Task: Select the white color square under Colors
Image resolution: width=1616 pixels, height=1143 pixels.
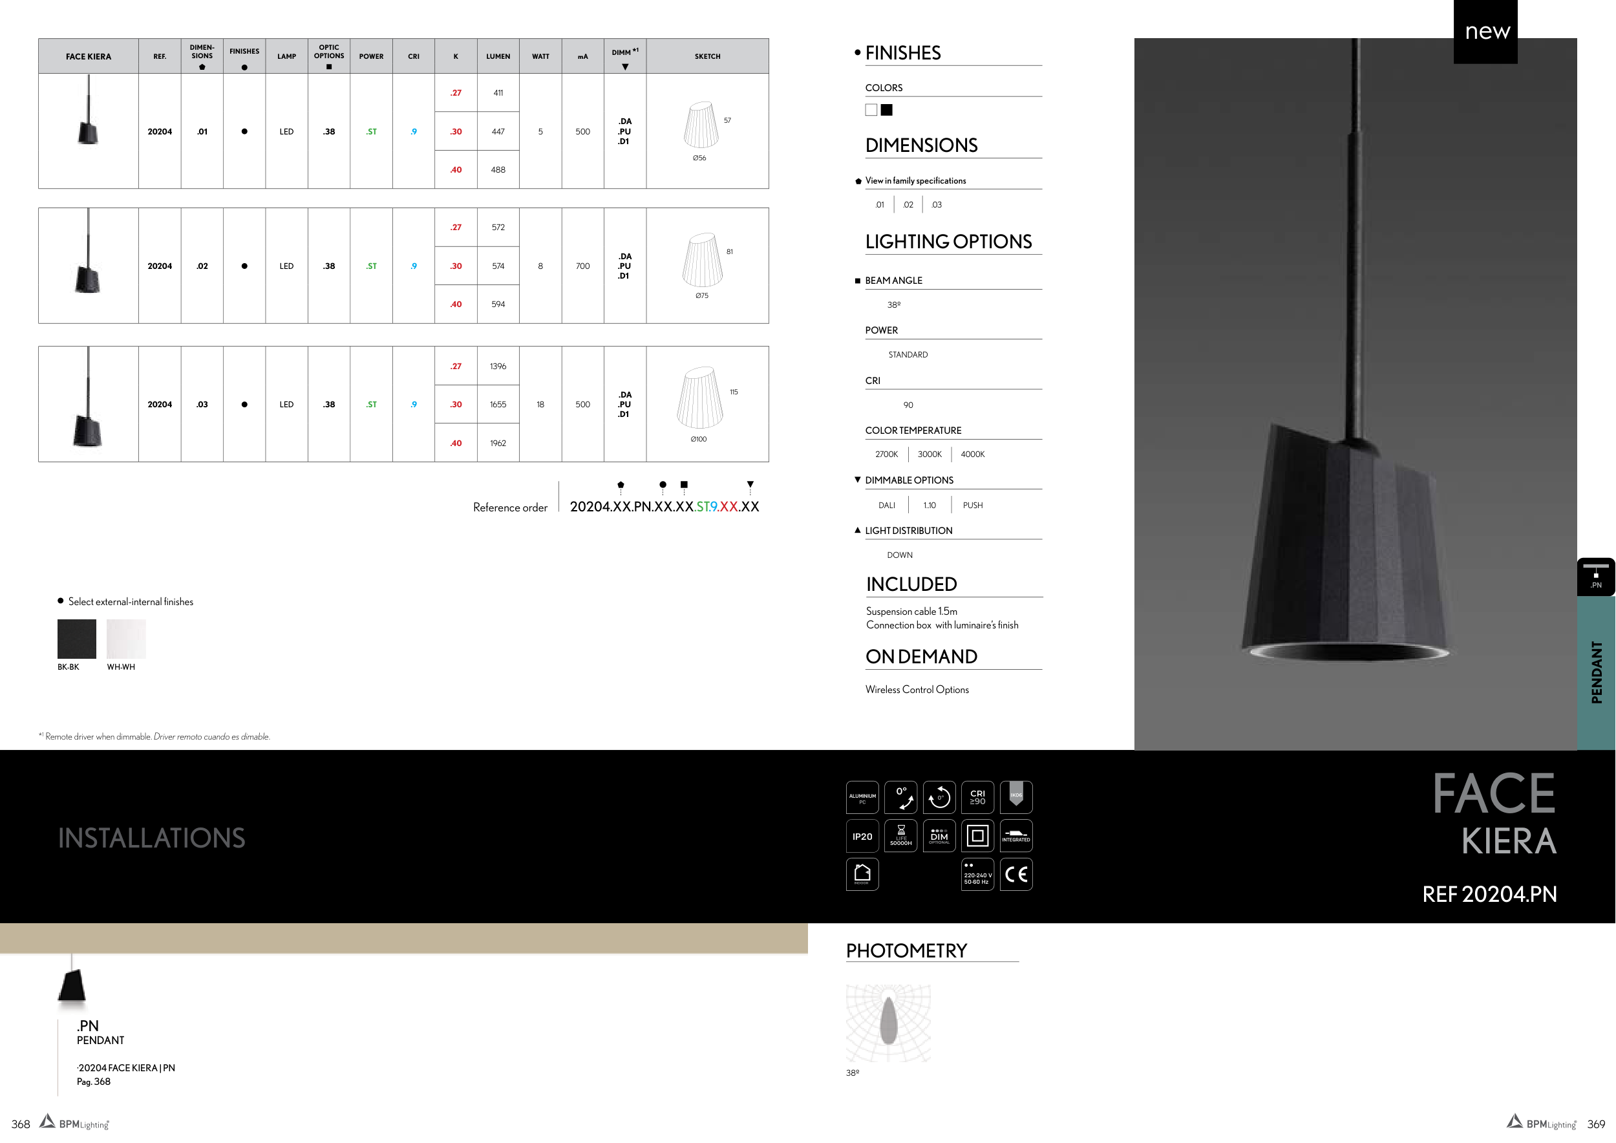Action: click(871, 110)
